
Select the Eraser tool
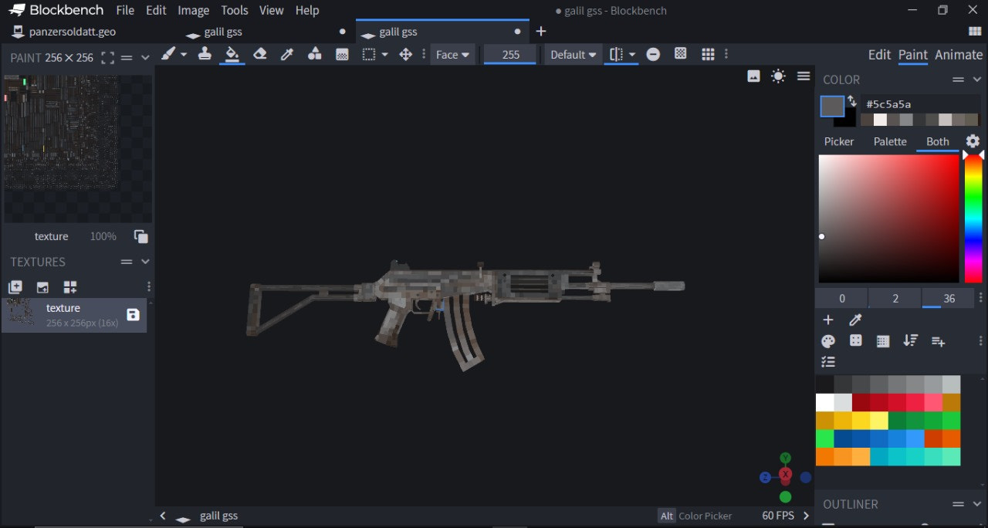259,54
